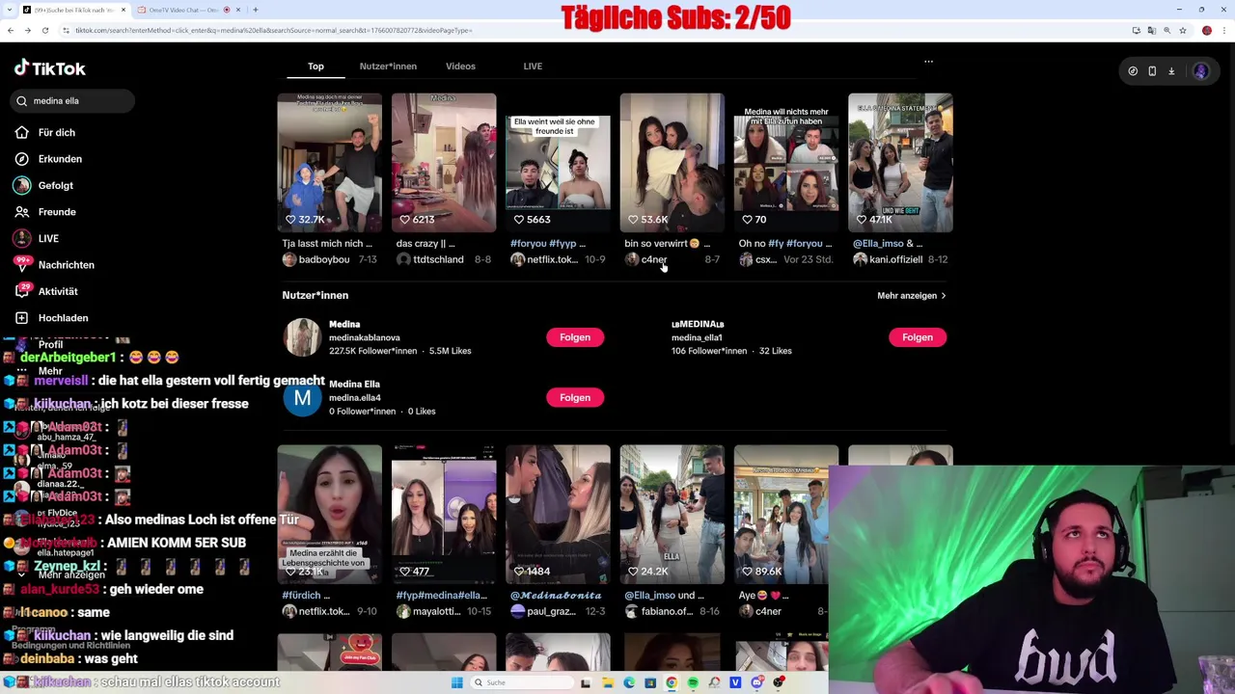
Task: Click the TikTok coins icon at top right
Action: (1133, 70)
